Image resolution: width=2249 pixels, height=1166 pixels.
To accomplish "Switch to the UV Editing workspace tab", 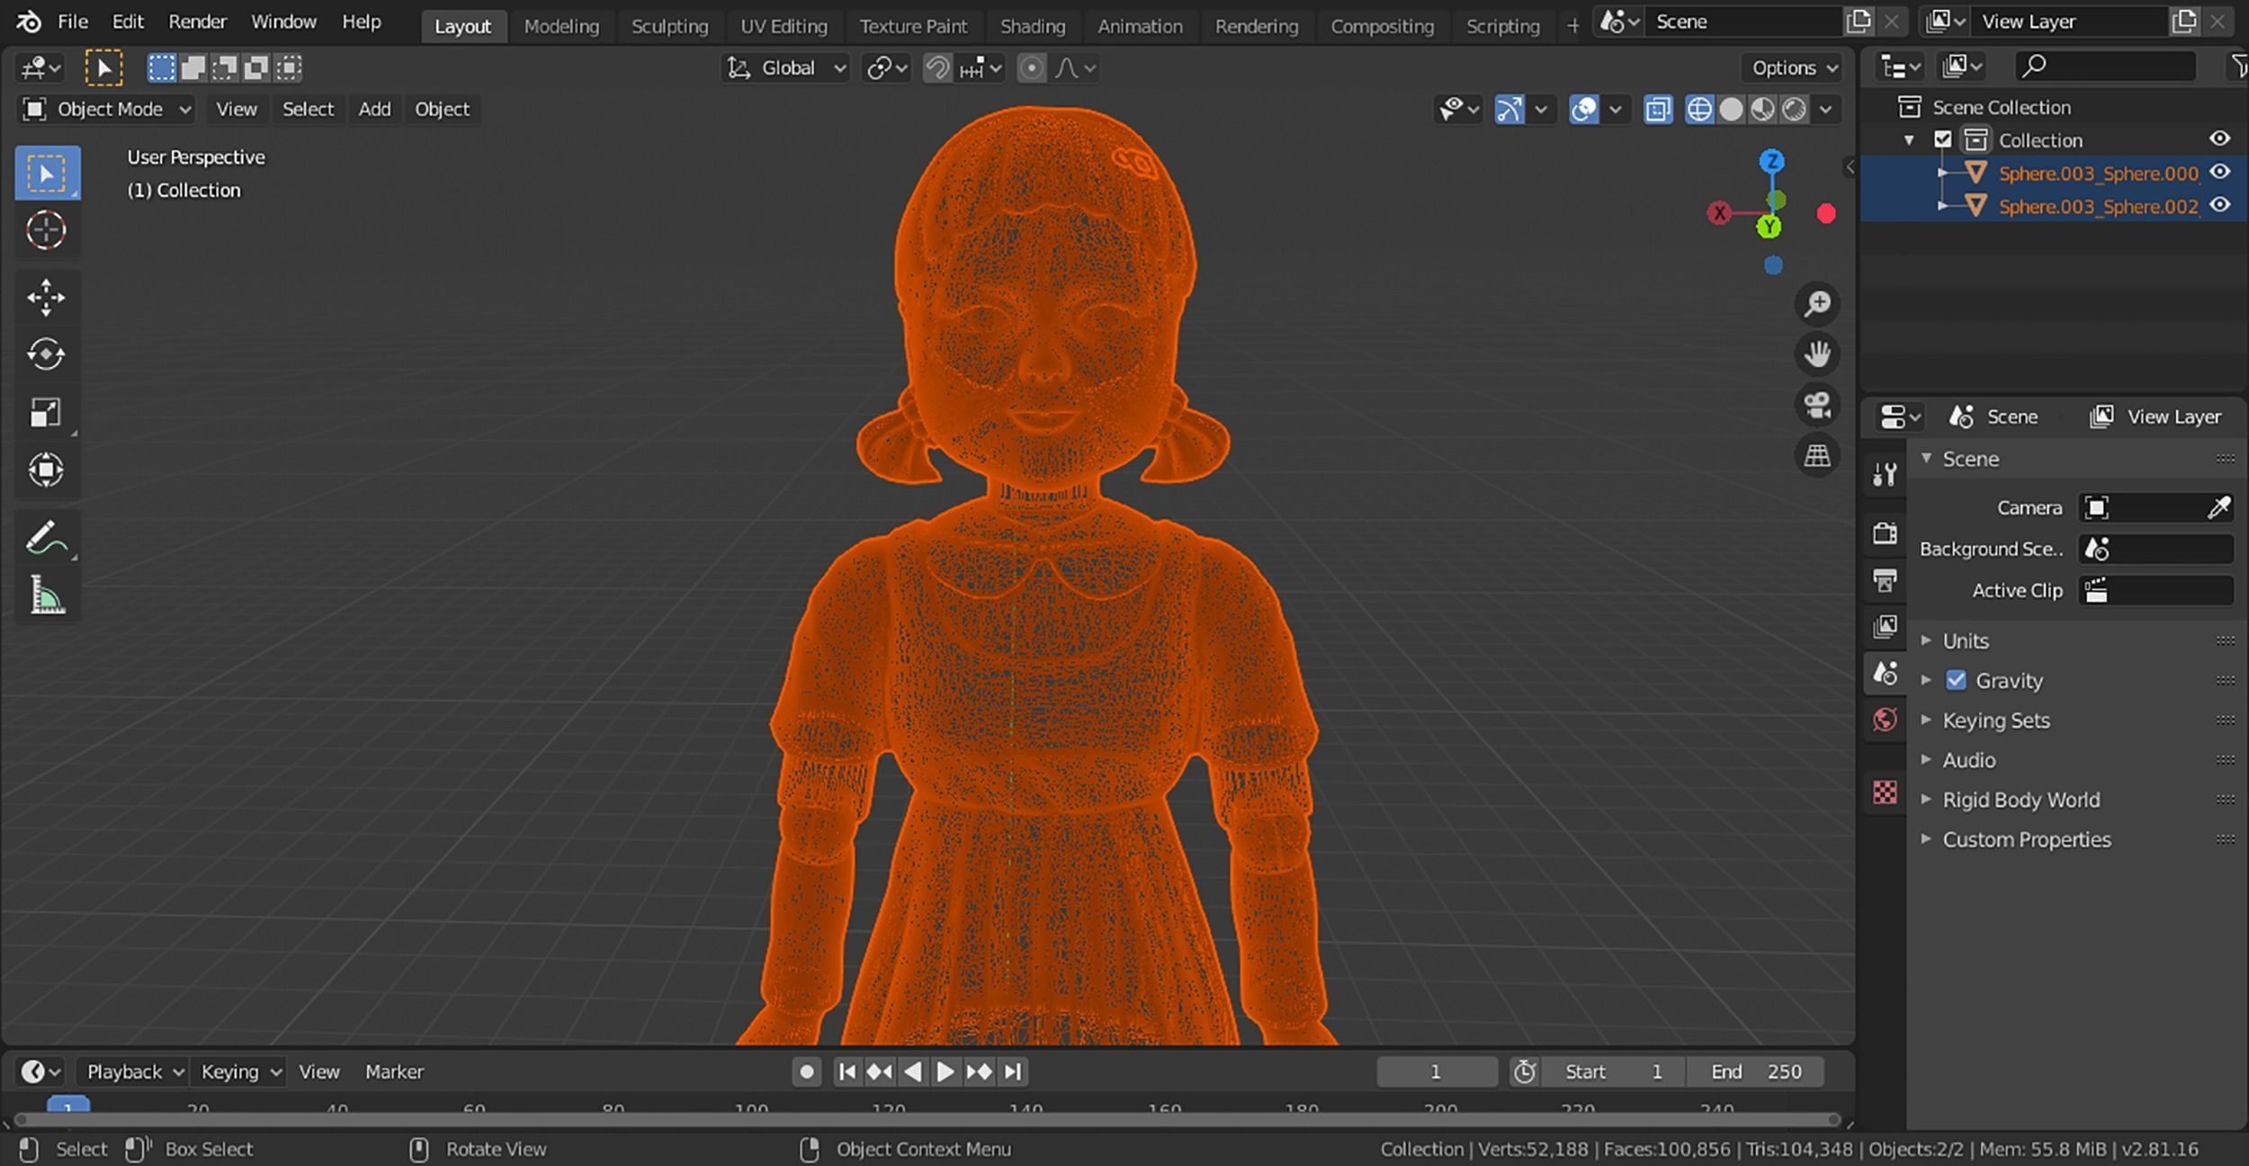I will (784, 26).
